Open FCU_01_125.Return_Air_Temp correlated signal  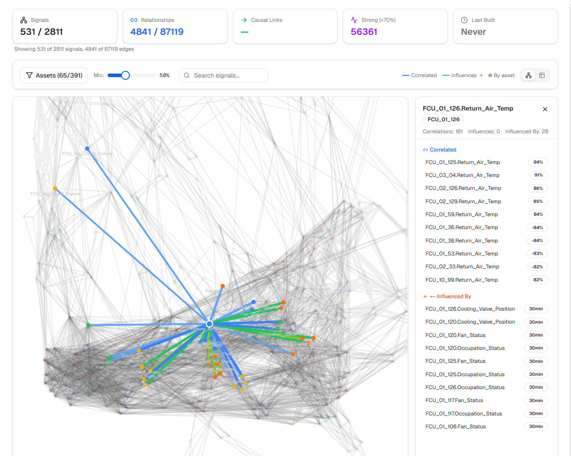[463, 162]
